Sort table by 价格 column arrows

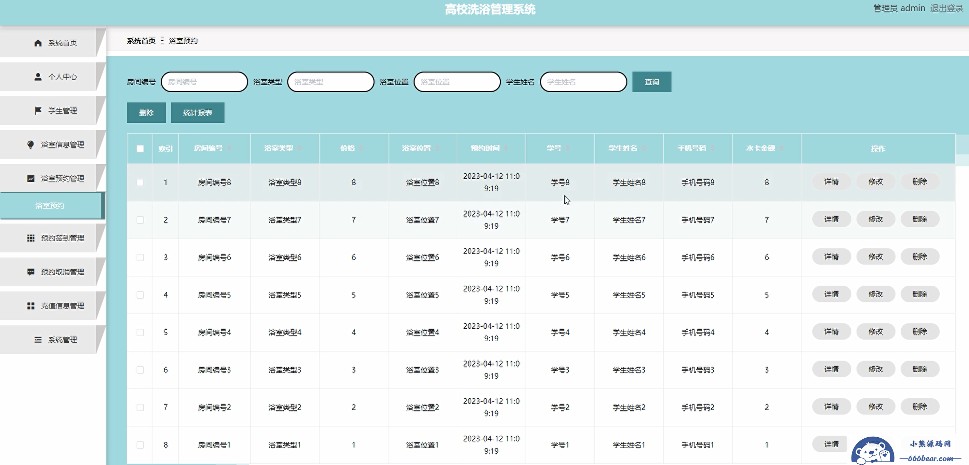coord(361,149)
